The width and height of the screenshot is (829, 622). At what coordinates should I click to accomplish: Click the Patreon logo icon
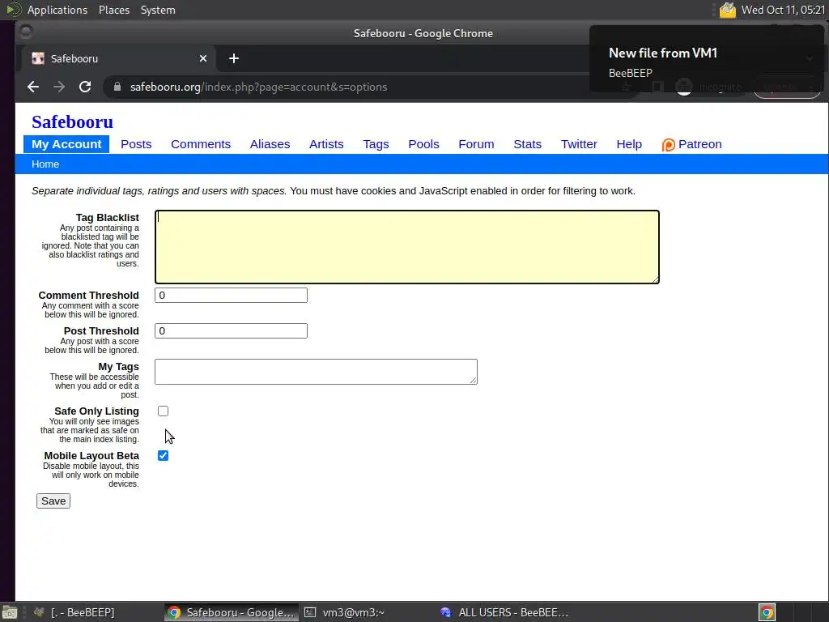(668, 144)
